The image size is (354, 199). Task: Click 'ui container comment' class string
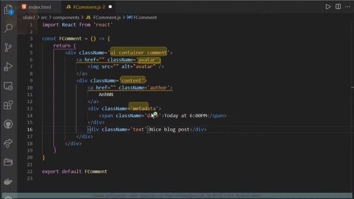pos(138,53)
